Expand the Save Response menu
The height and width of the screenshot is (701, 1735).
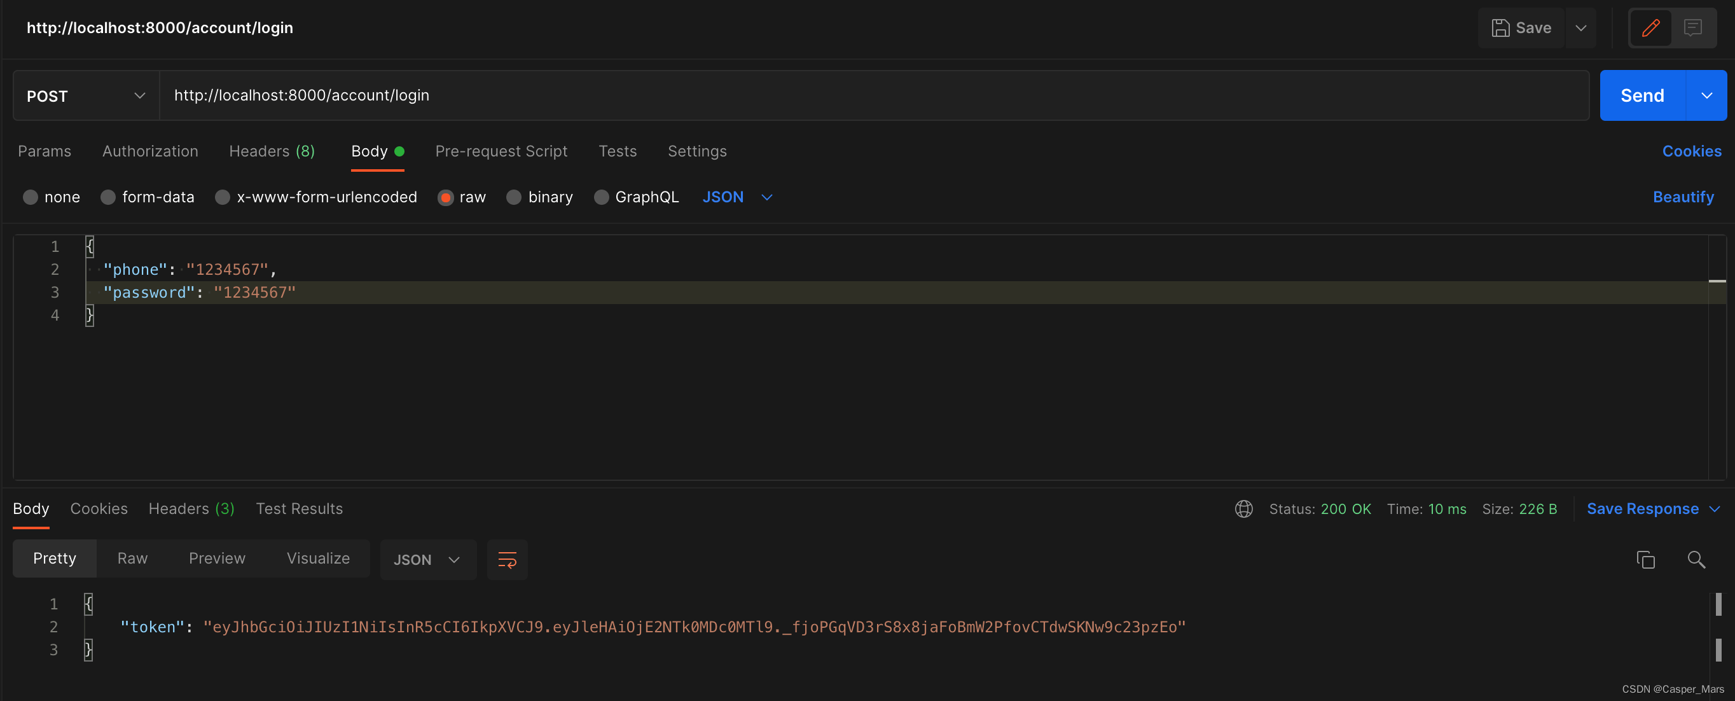(1714, 509)
